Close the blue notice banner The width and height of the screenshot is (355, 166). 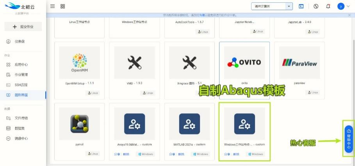pyautogui.click(x=350, y=15)
